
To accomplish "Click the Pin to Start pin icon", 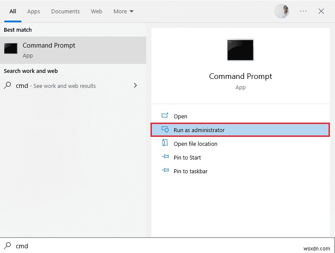I will 165,157.
